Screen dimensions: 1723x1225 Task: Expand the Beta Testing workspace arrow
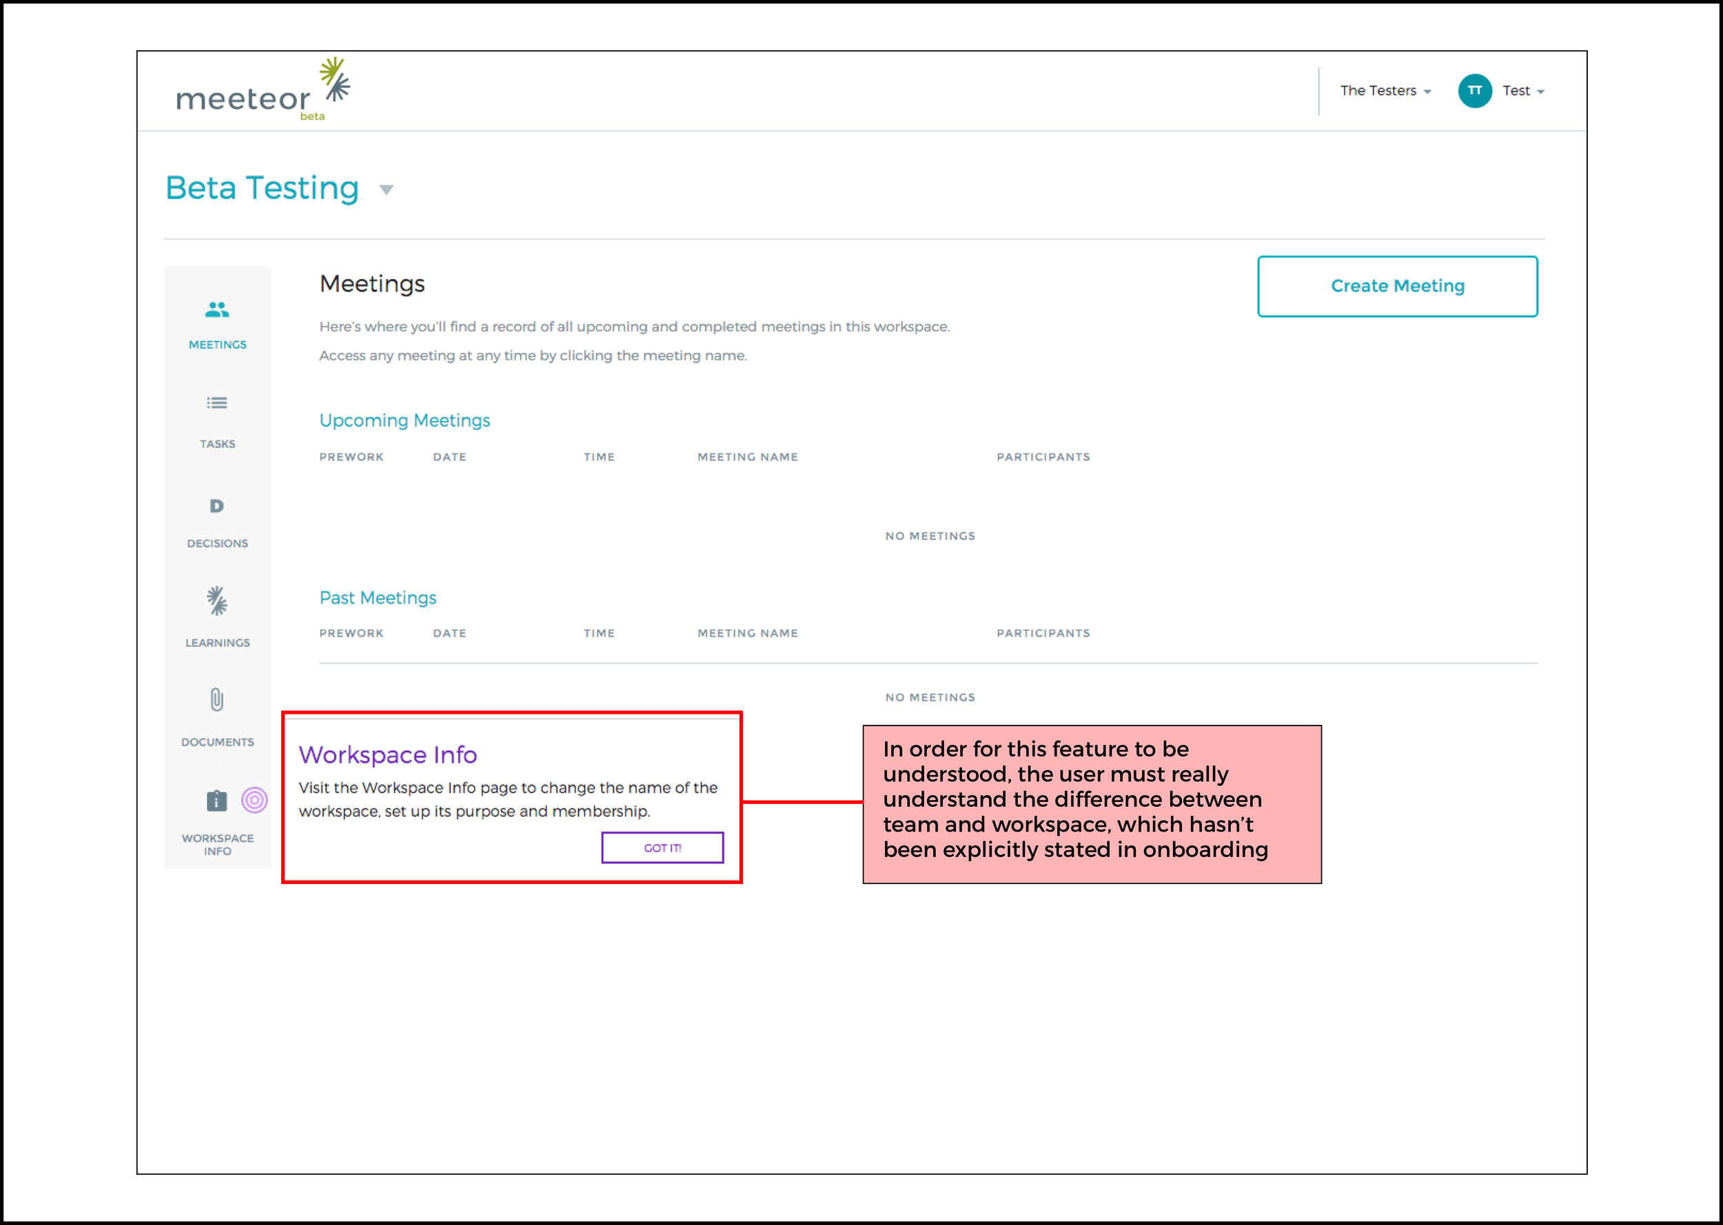pos(386,189)
